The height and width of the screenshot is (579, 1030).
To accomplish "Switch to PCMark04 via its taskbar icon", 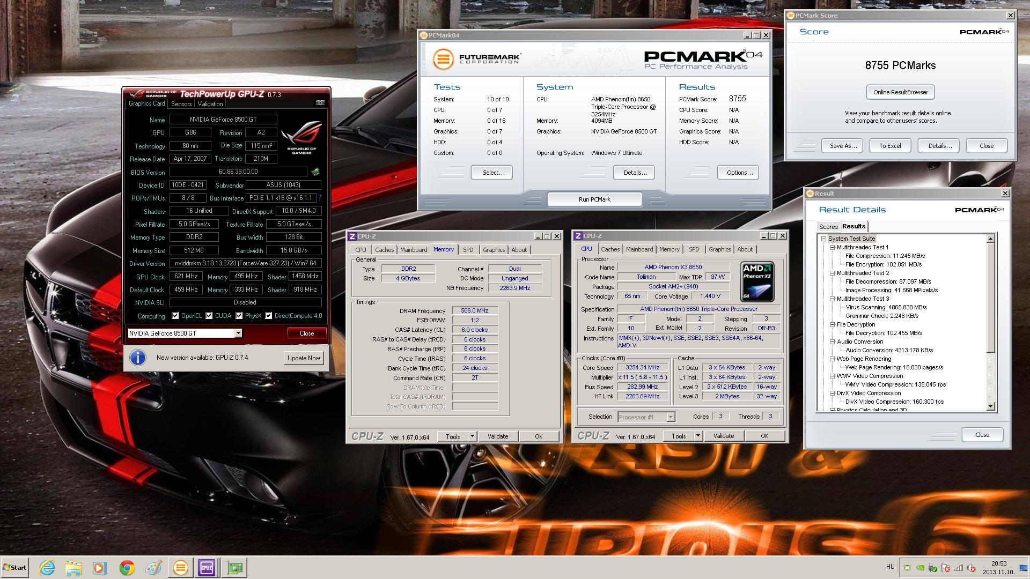I will [x=181, y=568].
